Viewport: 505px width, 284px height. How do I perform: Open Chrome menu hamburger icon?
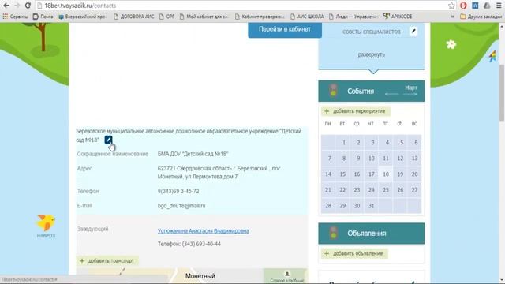[499, 6]
